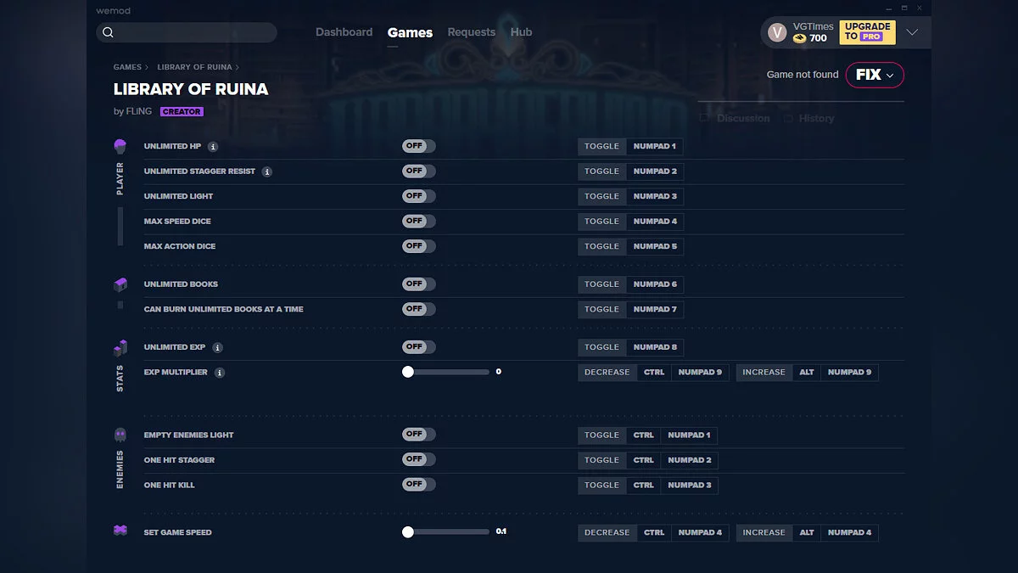Toggle Can Burn Unlimited Books at a Time
1018x573 pixels.
coord(419,309)
